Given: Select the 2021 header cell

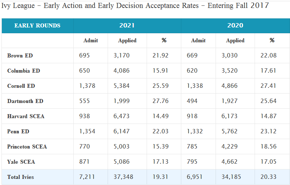Looking at the screenshot, I should (127, 26).
